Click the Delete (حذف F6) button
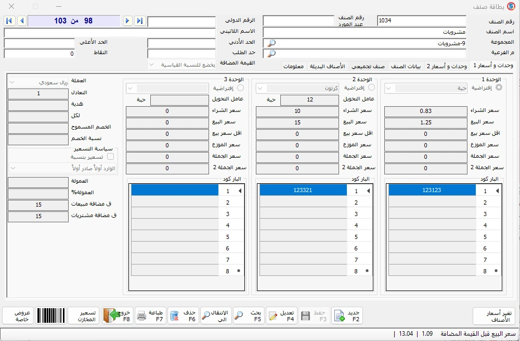This screenshot has height=341, width=520. (x=183, y=315)
